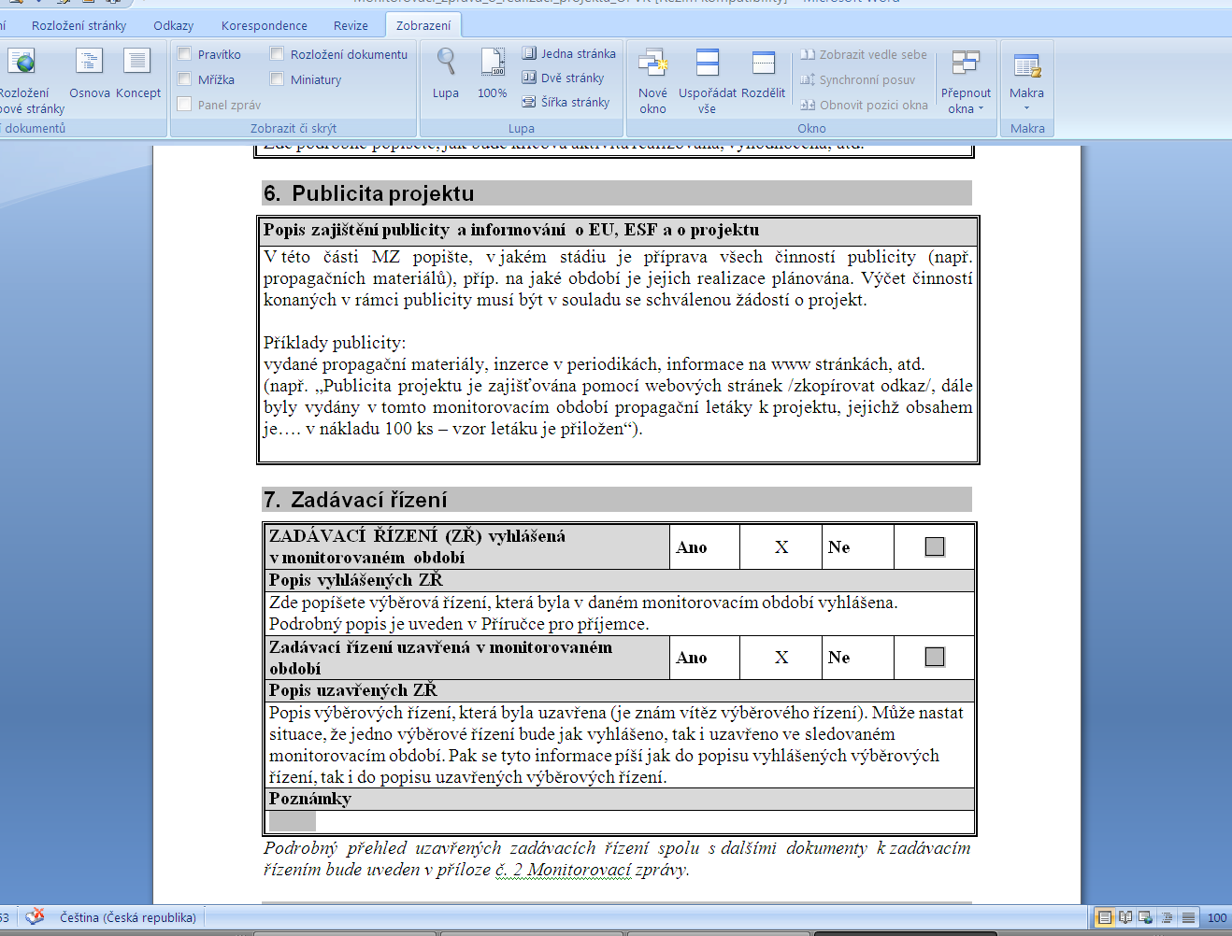Open a Nové okno new window
This screenshot has height=936, width=1232.
tap(652, 81)
